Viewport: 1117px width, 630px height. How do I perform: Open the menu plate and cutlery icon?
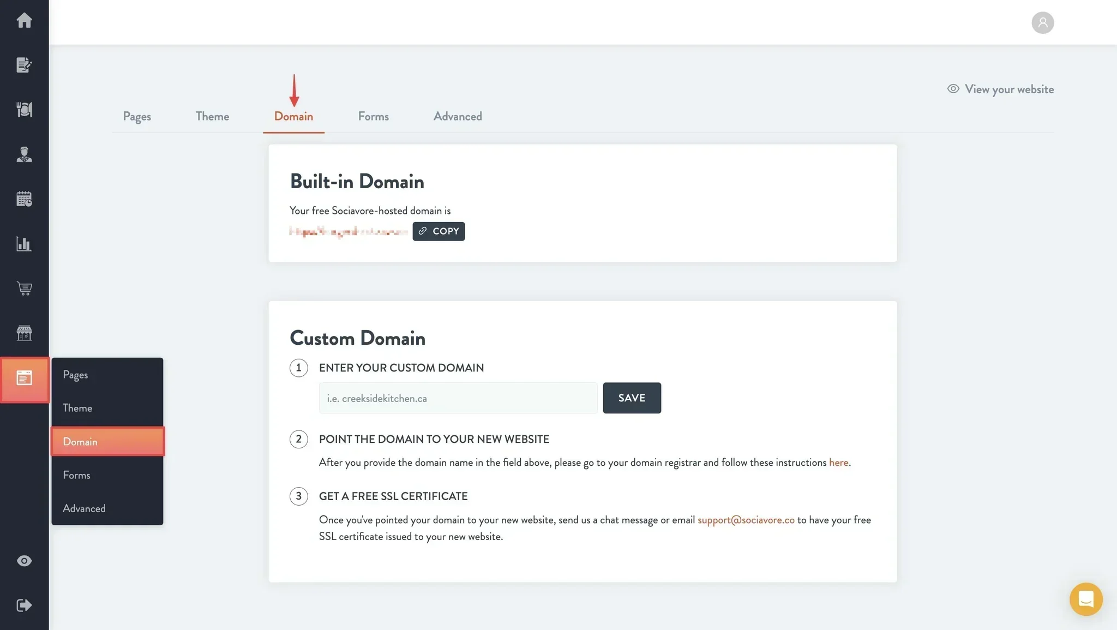pos(24,110)
